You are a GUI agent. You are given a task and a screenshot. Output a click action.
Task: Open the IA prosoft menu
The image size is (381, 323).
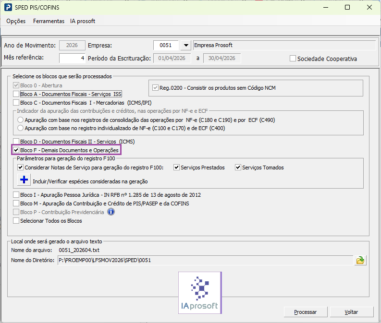click(83, 21)
